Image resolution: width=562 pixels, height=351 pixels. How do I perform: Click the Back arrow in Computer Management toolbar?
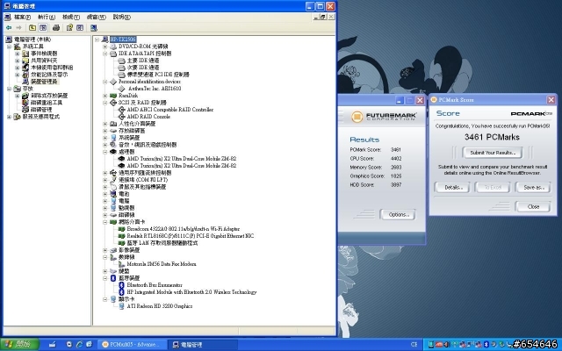[9, 27]
